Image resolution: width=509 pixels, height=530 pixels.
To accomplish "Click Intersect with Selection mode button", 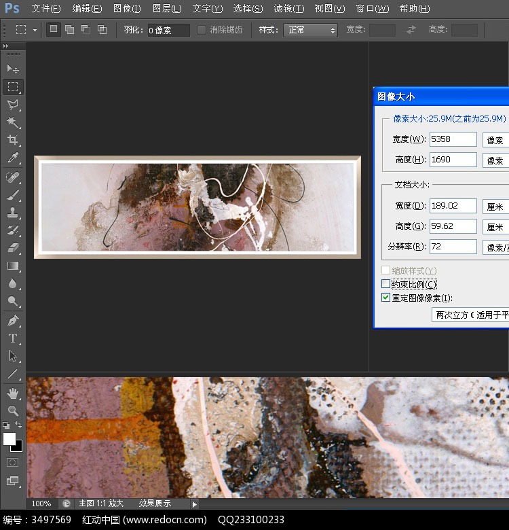I will pos(102,30).
